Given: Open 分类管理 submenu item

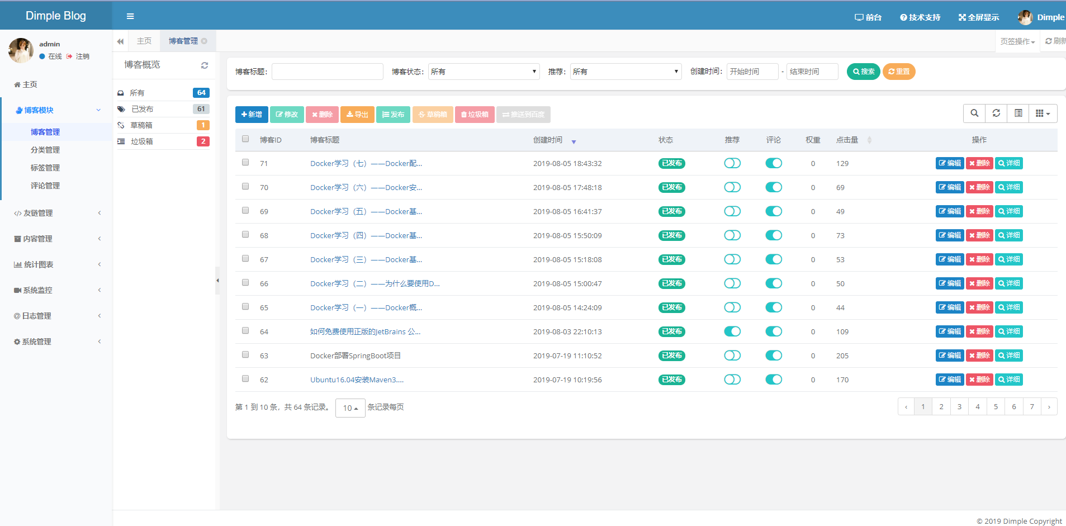Looking at the screenshot, I should (45, 150).
